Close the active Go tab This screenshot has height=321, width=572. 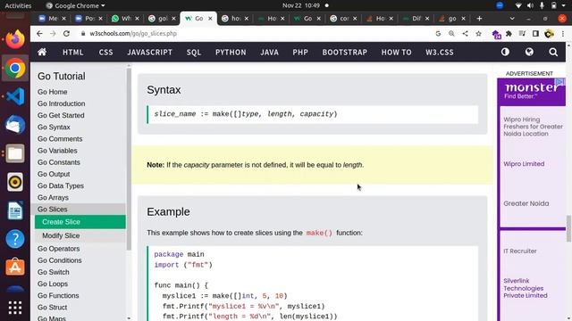pyautogui.click(x=210, y=18)
